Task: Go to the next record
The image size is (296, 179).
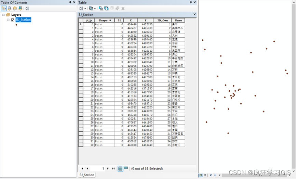Action: tap(108, 168)
